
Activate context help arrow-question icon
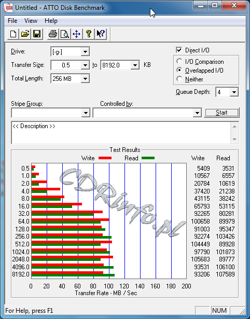101,34
